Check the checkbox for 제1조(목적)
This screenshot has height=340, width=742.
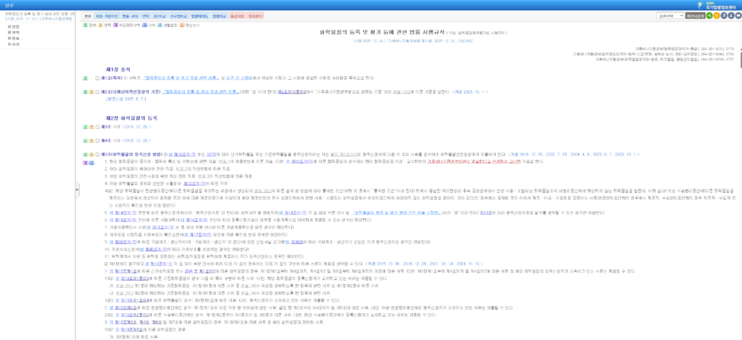[x=98, y=78]
